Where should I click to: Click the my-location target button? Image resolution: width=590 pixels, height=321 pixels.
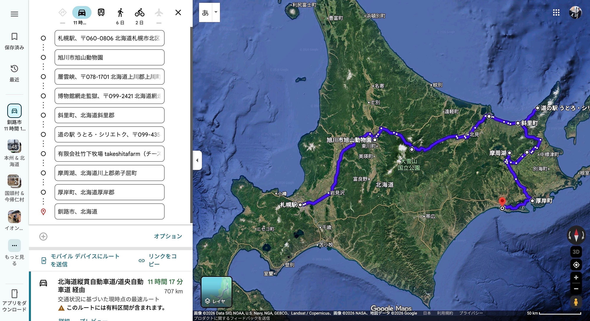coord(576,265)
